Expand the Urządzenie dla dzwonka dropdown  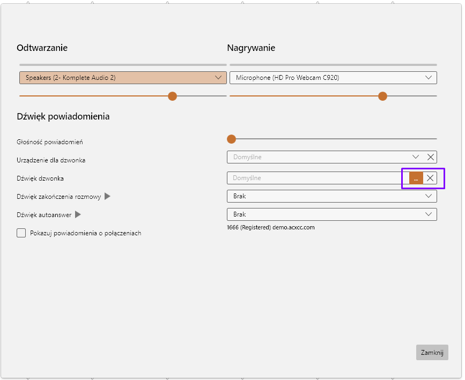[x=416, y=157]
